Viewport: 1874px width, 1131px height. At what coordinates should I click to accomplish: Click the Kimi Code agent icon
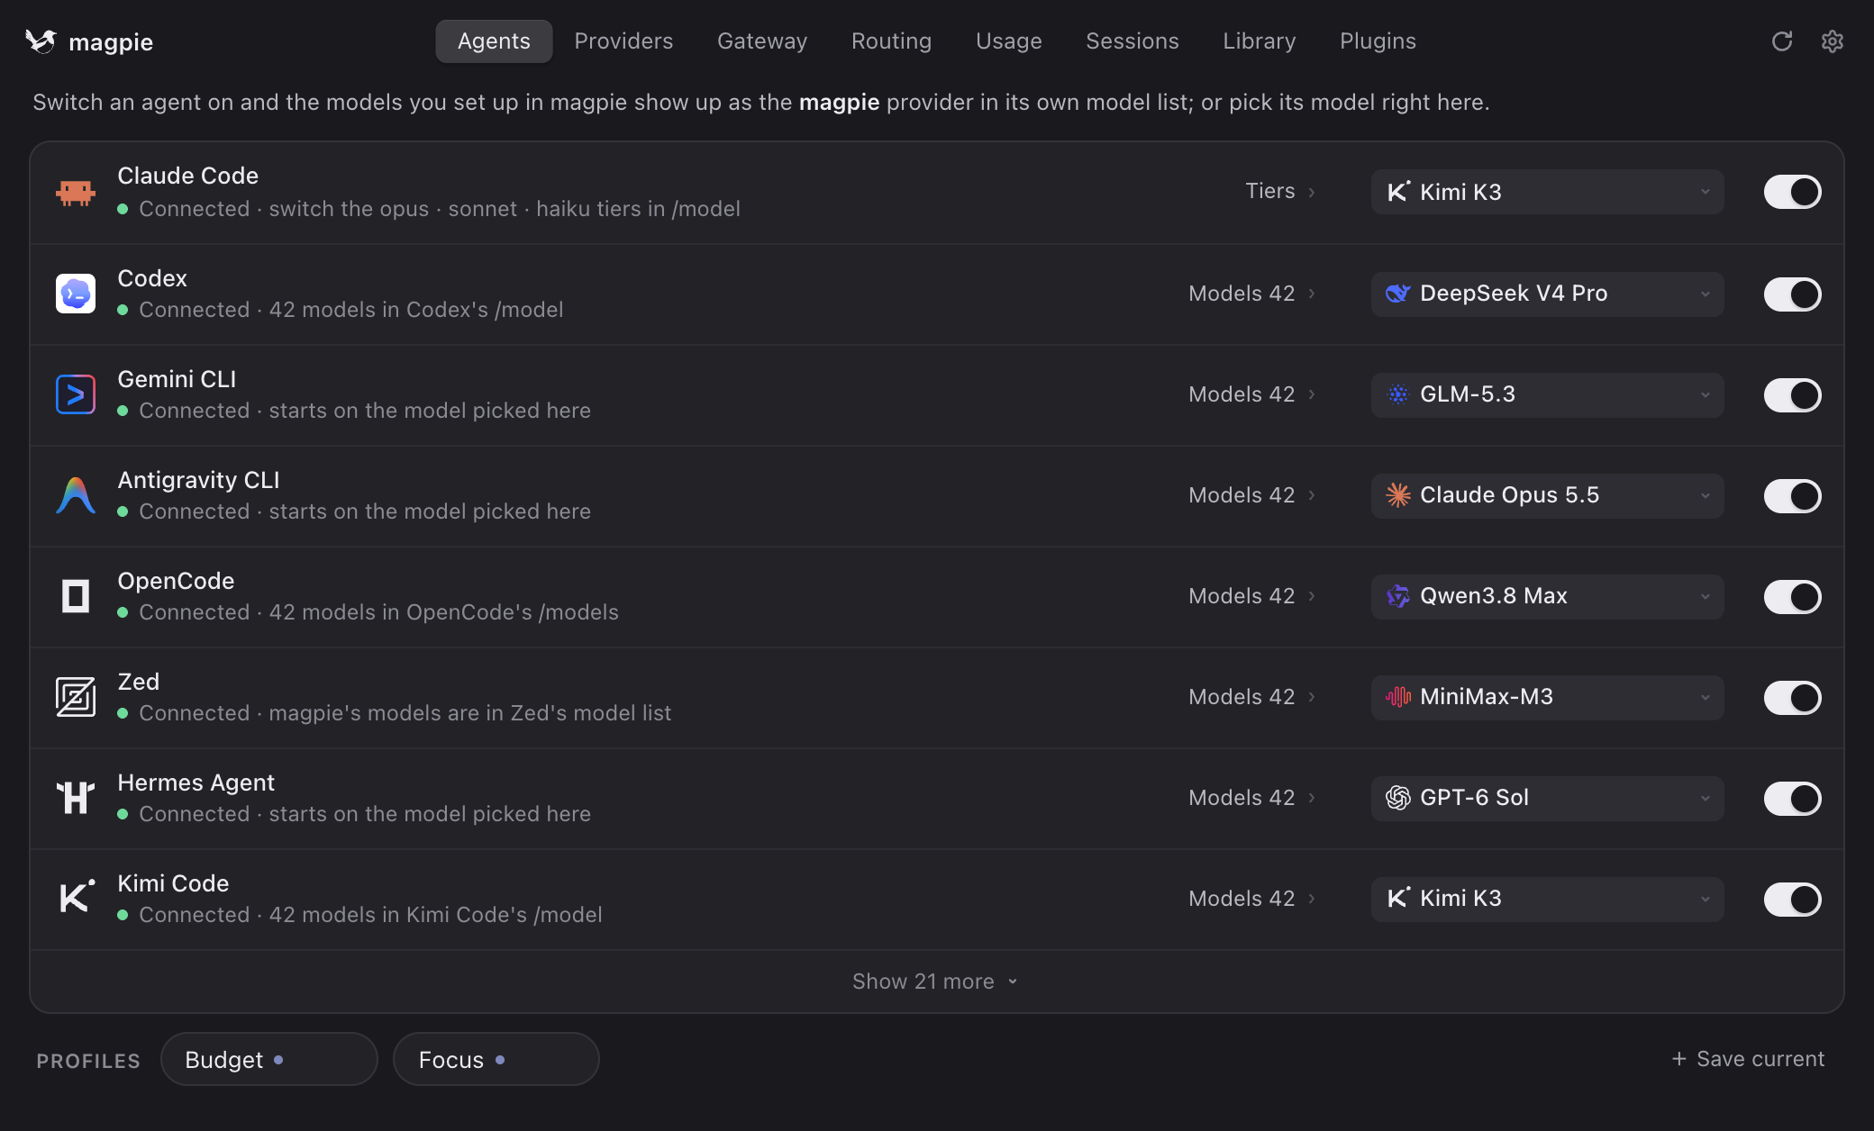point(77,897)
